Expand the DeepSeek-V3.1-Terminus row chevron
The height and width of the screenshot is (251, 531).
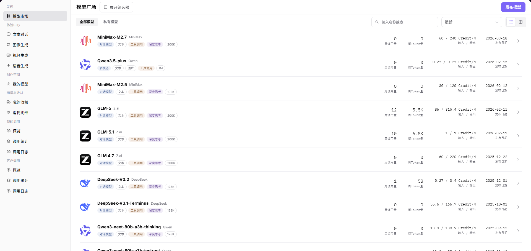[518, 207]
